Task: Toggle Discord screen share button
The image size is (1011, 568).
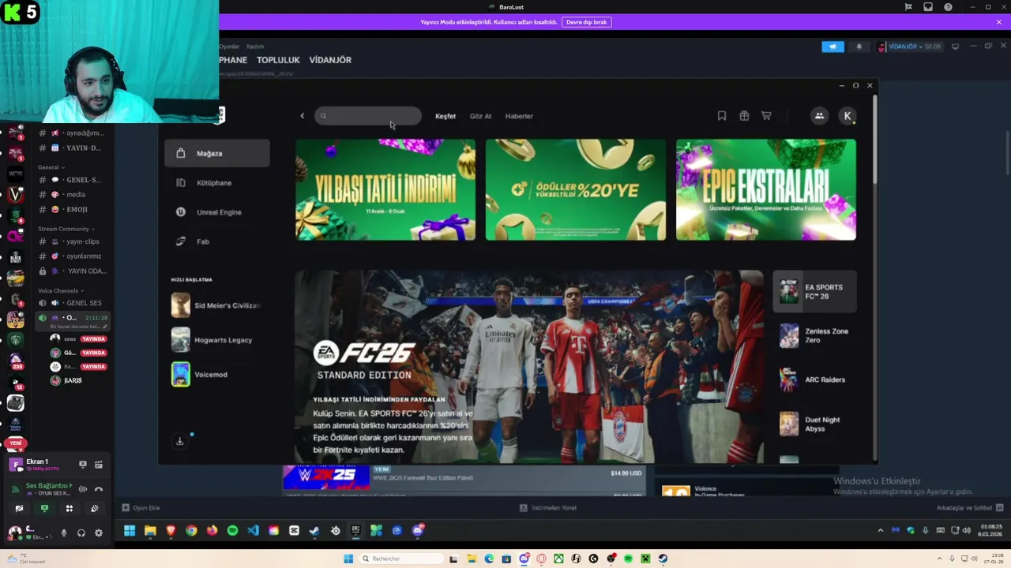Action: point(44,509)
